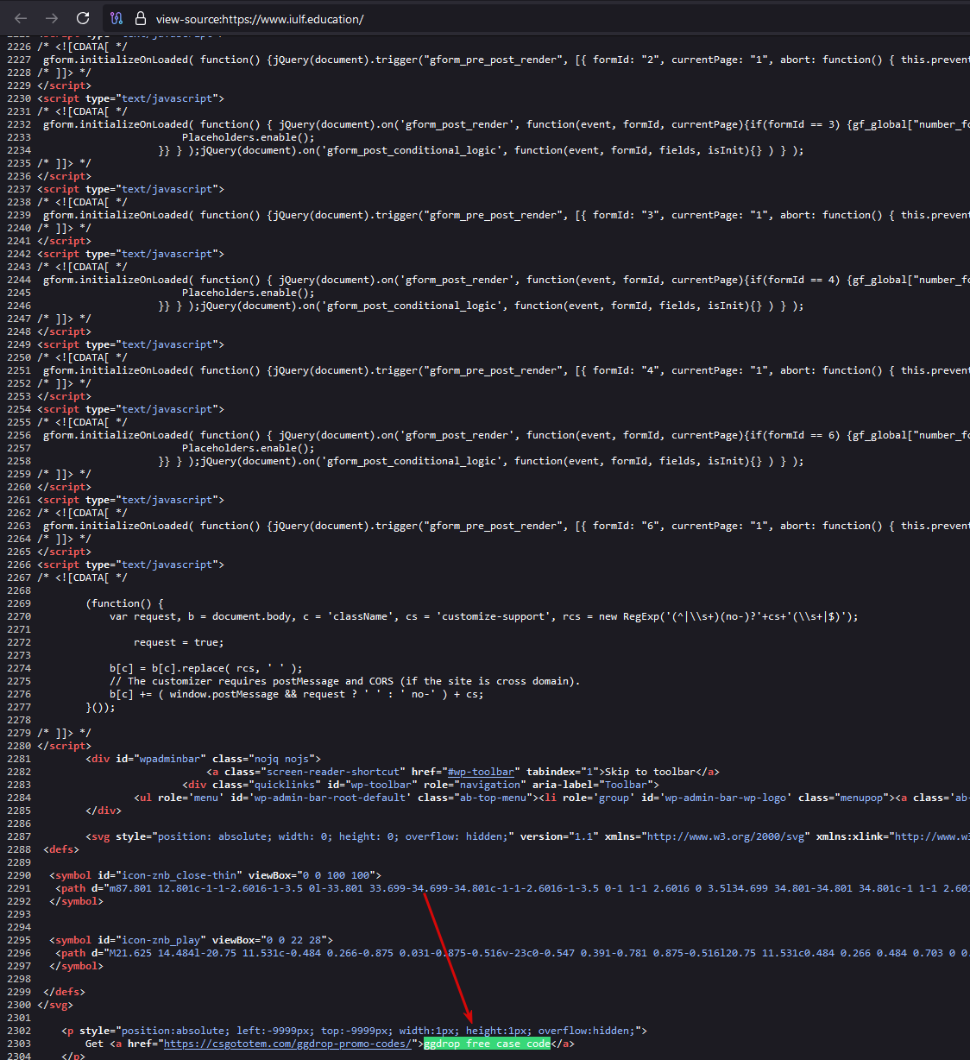Click "Placeholders.enable();" on line 2233
Screen dimensions: 970x1060
249,137
